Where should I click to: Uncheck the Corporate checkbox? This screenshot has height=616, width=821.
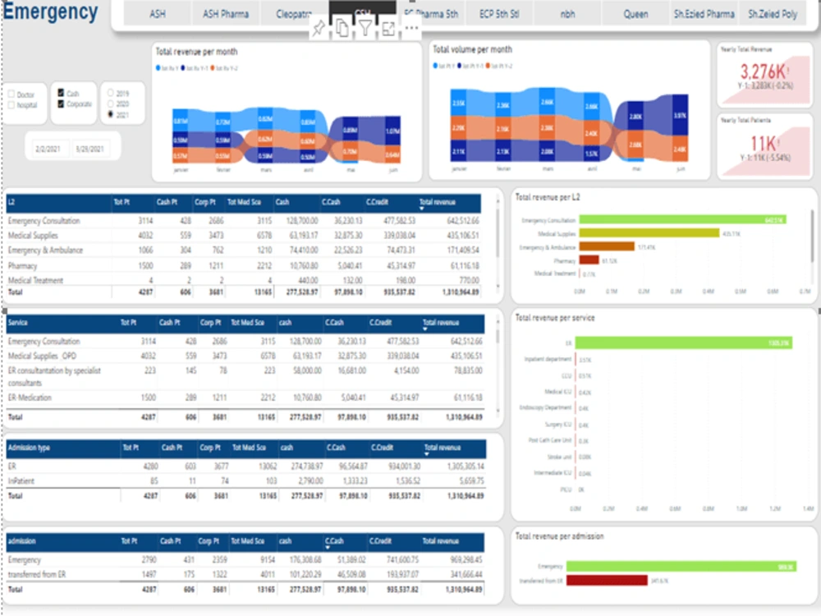point(61,103)
